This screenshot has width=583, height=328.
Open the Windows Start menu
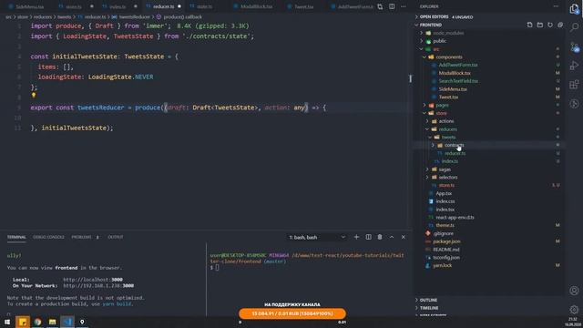coord(7,322)
